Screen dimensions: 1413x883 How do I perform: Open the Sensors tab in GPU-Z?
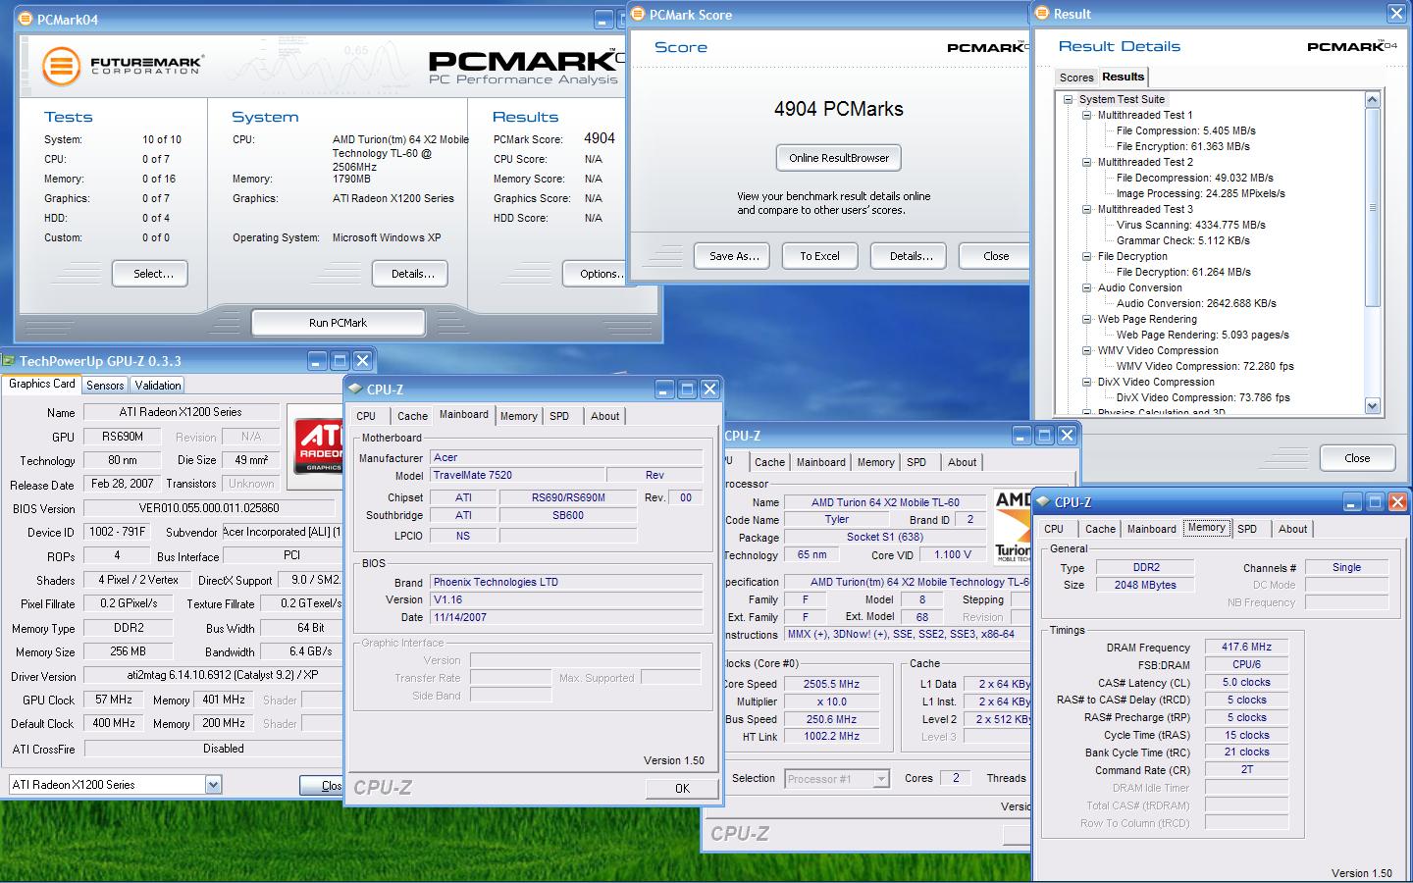click(105, 386)
